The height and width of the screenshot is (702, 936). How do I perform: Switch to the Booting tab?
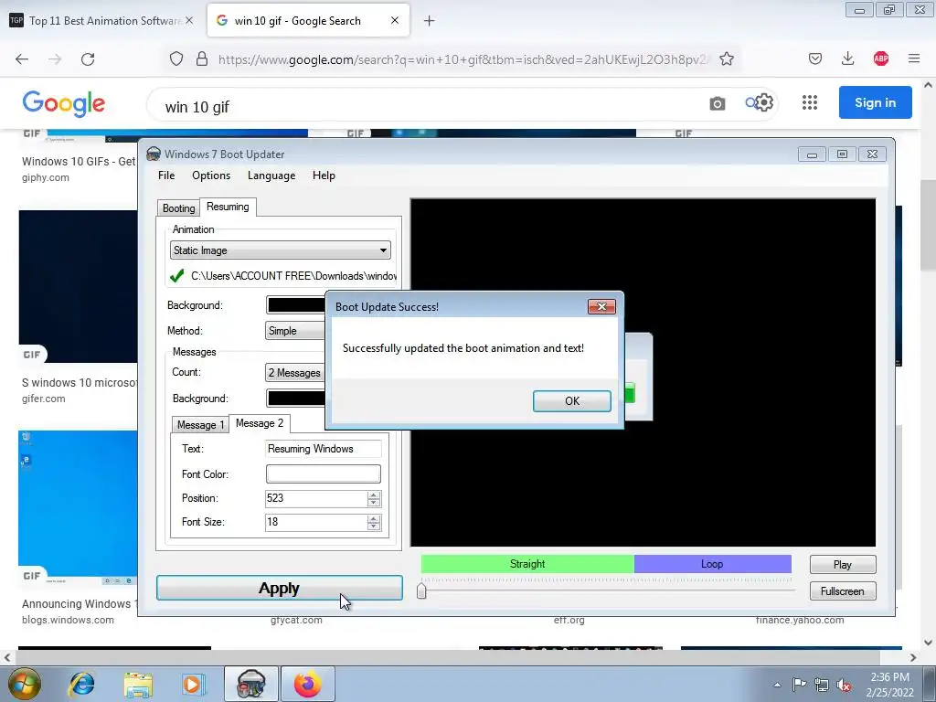point(178,208)
